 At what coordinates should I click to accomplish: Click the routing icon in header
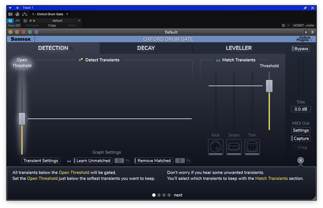click(24, 14)
